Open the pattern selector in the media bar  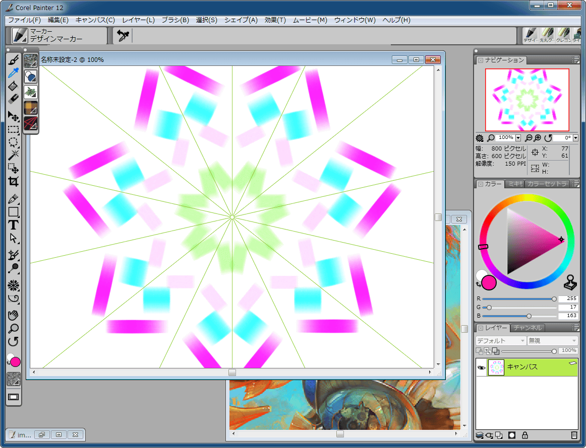pyautogui.click(x=31, y=60)
